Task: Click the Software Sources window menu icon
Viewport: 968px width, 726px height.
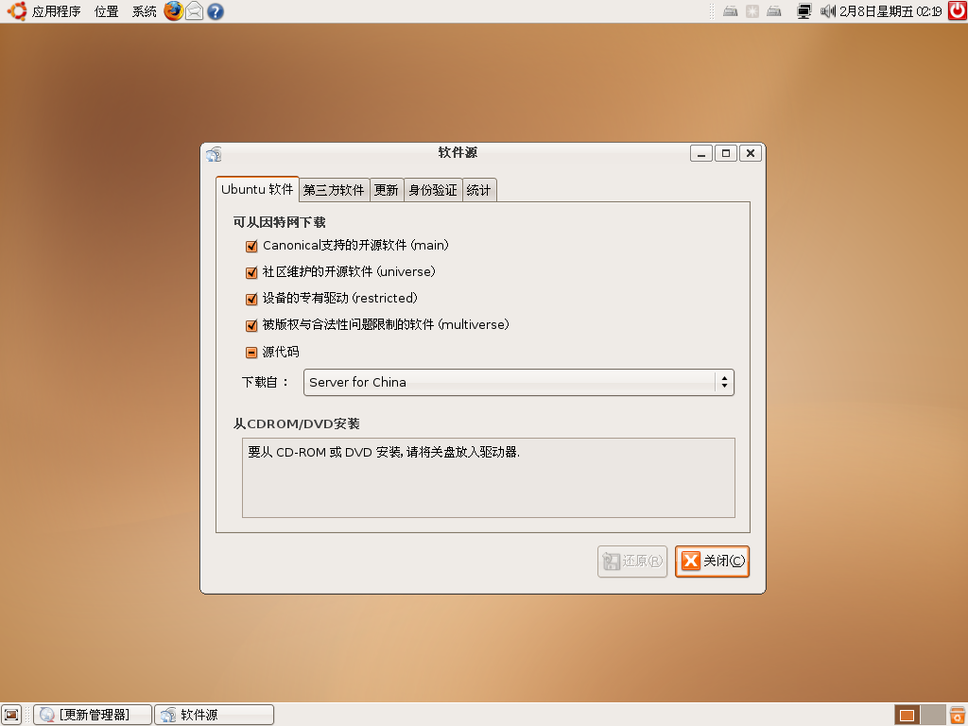Action: click(x=215, y=154)
